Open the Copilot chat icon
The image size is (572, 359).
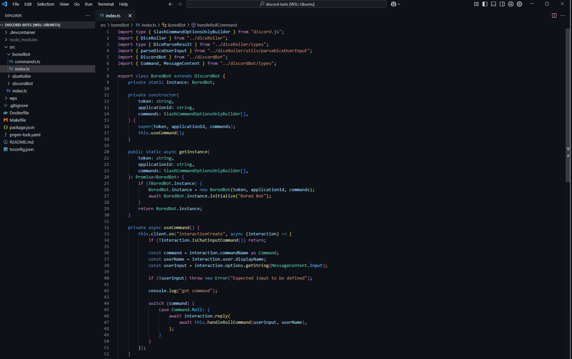click(393, 4)
